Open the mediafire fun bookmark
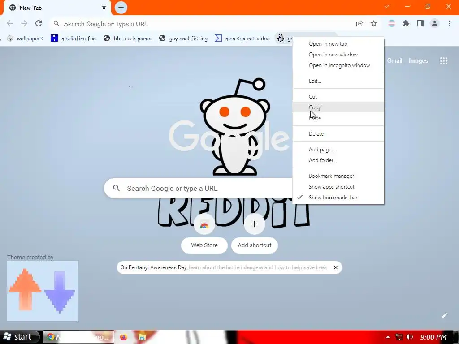This screenshot has height=344, width=459. (x=73, y=39)
